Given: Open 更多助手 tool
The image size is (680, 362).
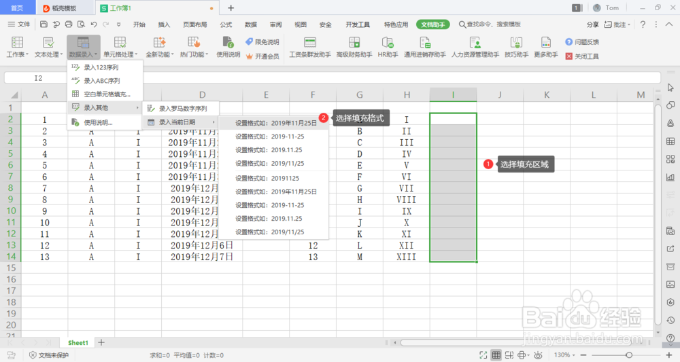Looking at the screenshot, I should click(545, 47).
